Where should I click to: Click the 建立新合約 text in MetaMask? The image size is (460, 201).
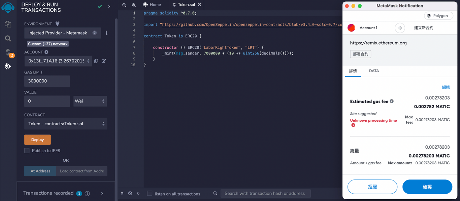[424, 28]
